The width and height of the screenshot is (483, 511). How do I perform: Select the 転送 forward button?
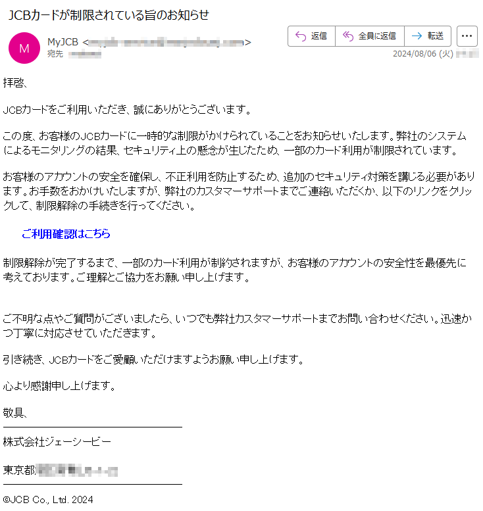coord(428,36)
